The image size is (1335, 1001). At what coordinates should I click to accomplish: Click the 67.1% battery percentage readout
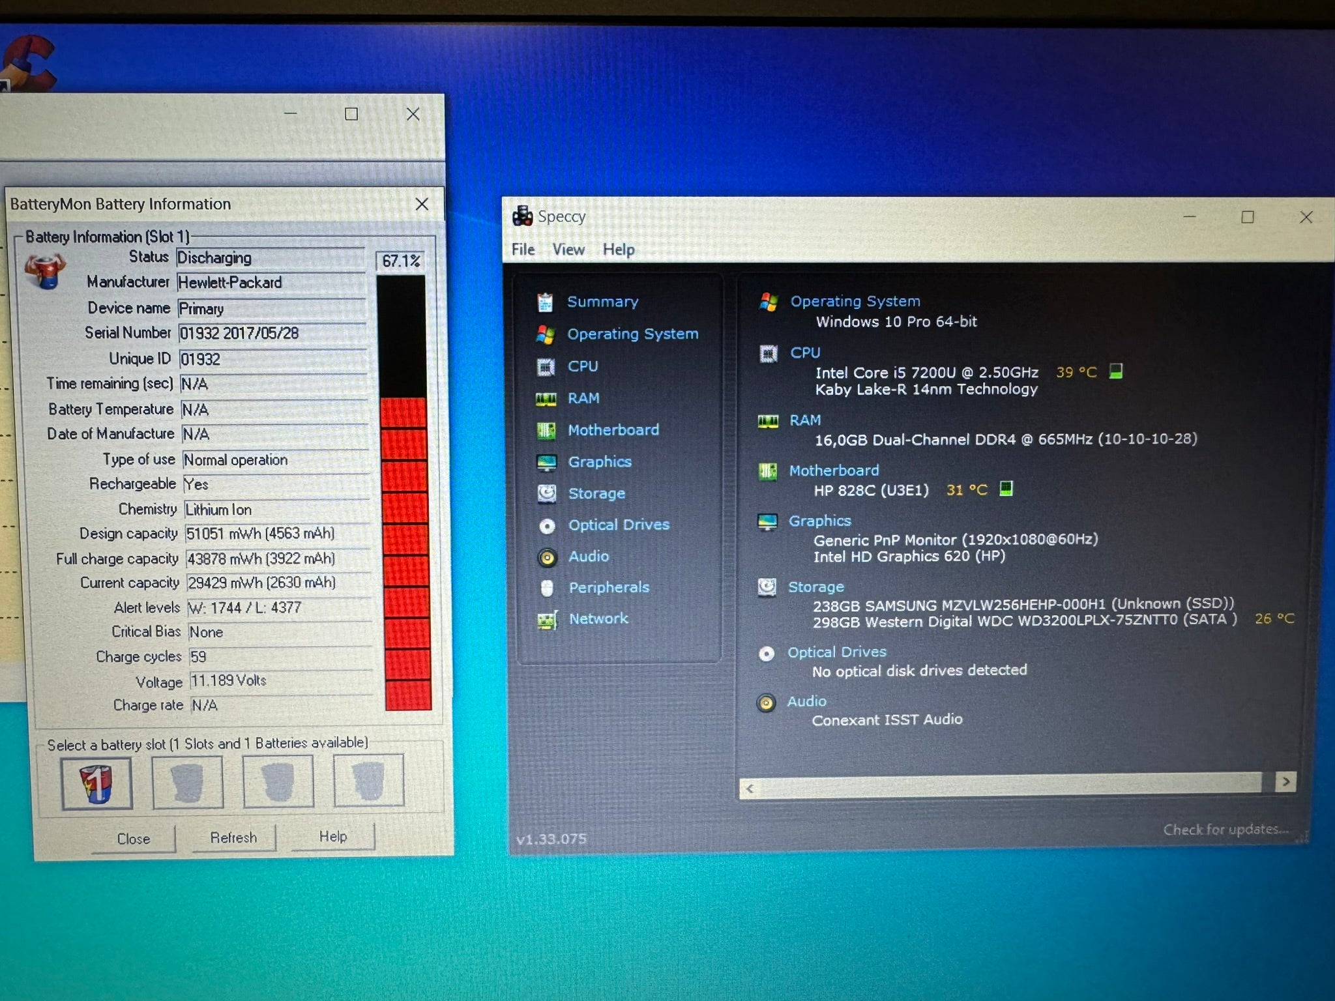click(x=400, y=261)
